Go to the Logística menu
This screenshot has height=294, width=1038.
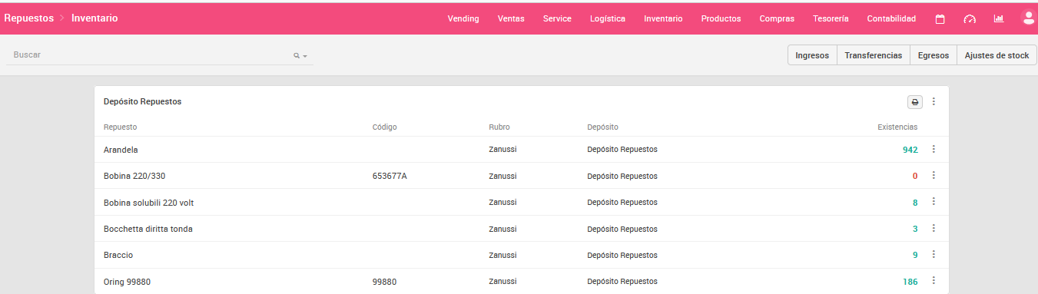[x=608, y=18]
